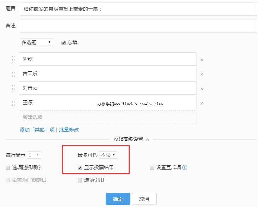
Task: Open the 多选题 question type dropdown
Action: (36, 42)
